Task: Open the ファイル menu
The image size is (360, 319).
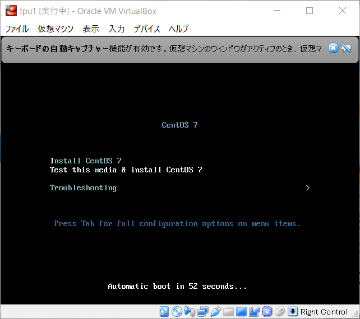Action: [x=17, y=29]
